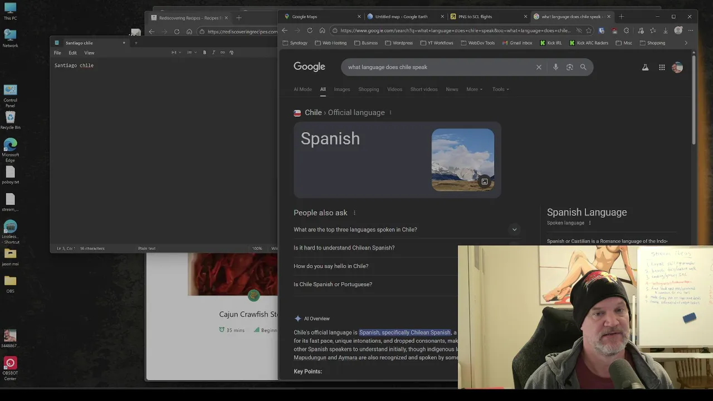Open the Kick IRL bookmark
Screen dimensions: 713x401
[551, 43]
